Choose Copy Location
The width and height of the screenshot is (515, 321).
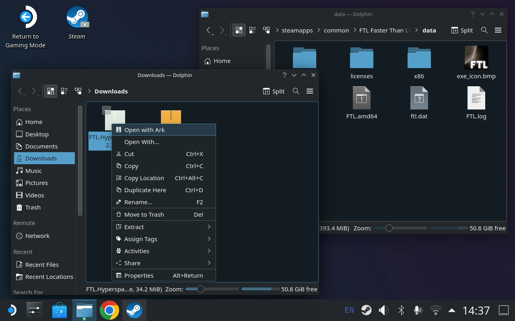164,178
